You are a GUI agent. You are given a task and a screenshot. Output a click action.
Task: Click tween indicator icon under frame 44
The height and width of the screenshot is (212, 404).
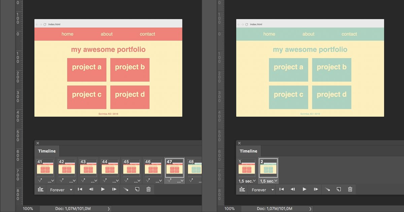pos(105,180)
